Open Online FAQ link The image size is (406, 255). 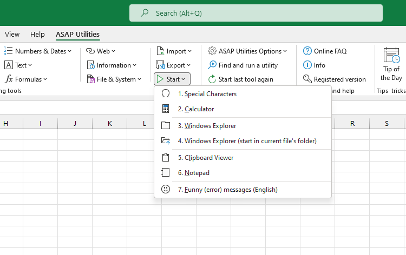click(x=325, y=51)
